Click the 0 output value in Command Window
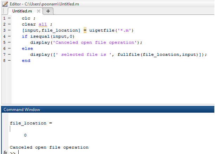 coord(25,135)
